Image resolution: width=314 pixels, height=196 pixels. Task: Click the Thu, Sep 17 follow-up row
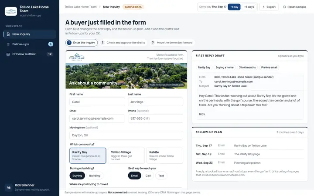tap(249, 145)
